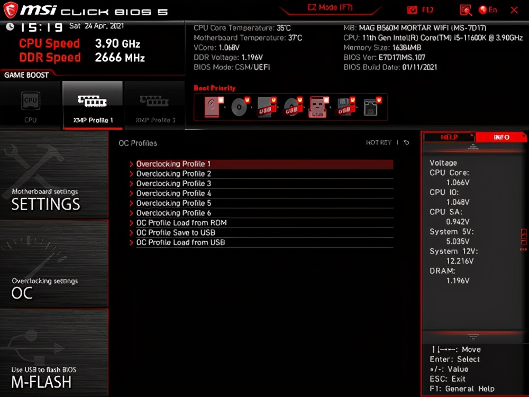Toggle XMP Profile 1
Viewport: 529px width, 397px height.
click(93, 105)
